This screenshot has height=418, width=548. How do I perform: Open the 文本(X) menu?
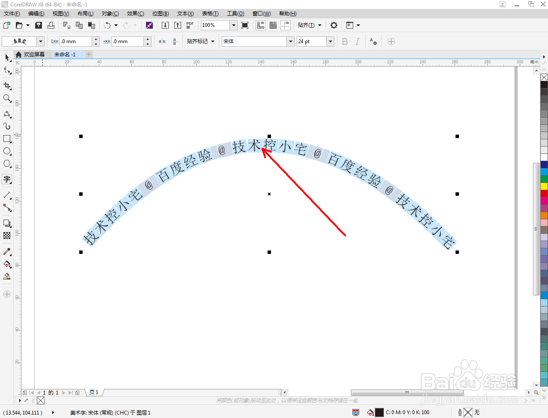tap(185, 14)
